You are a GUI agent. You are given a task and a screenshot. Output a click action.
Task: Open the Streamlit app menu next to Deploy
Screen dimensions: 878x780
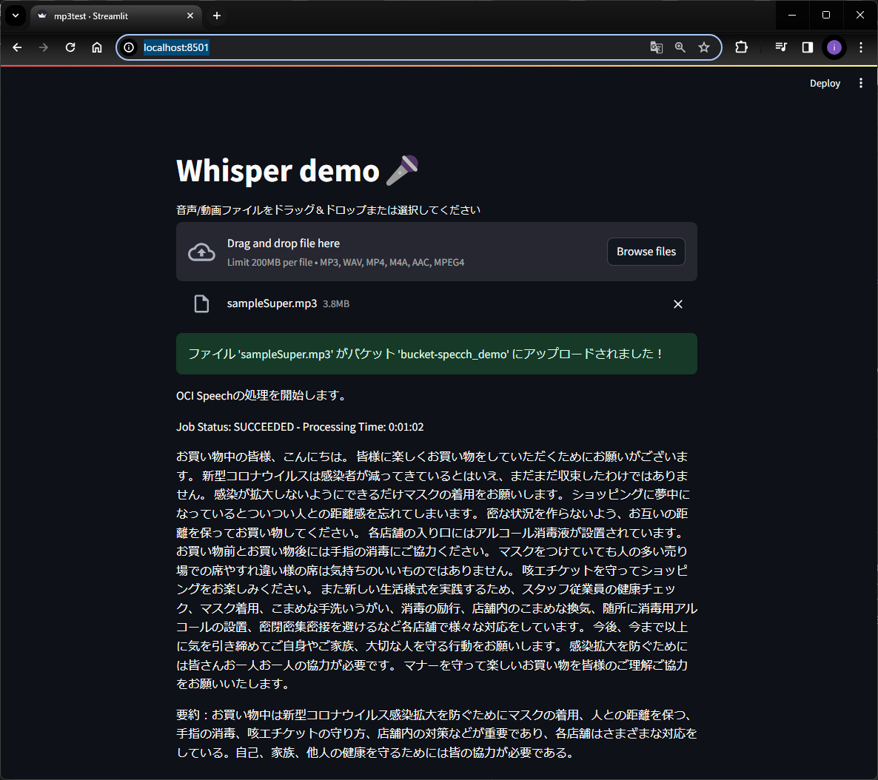pyautogui.click(x=860, y=83)
